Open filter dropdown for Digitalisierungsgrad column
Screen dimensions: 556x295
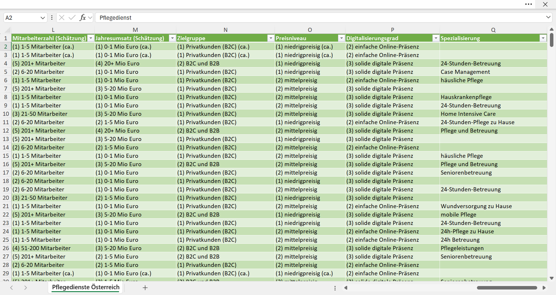[436, 38]
